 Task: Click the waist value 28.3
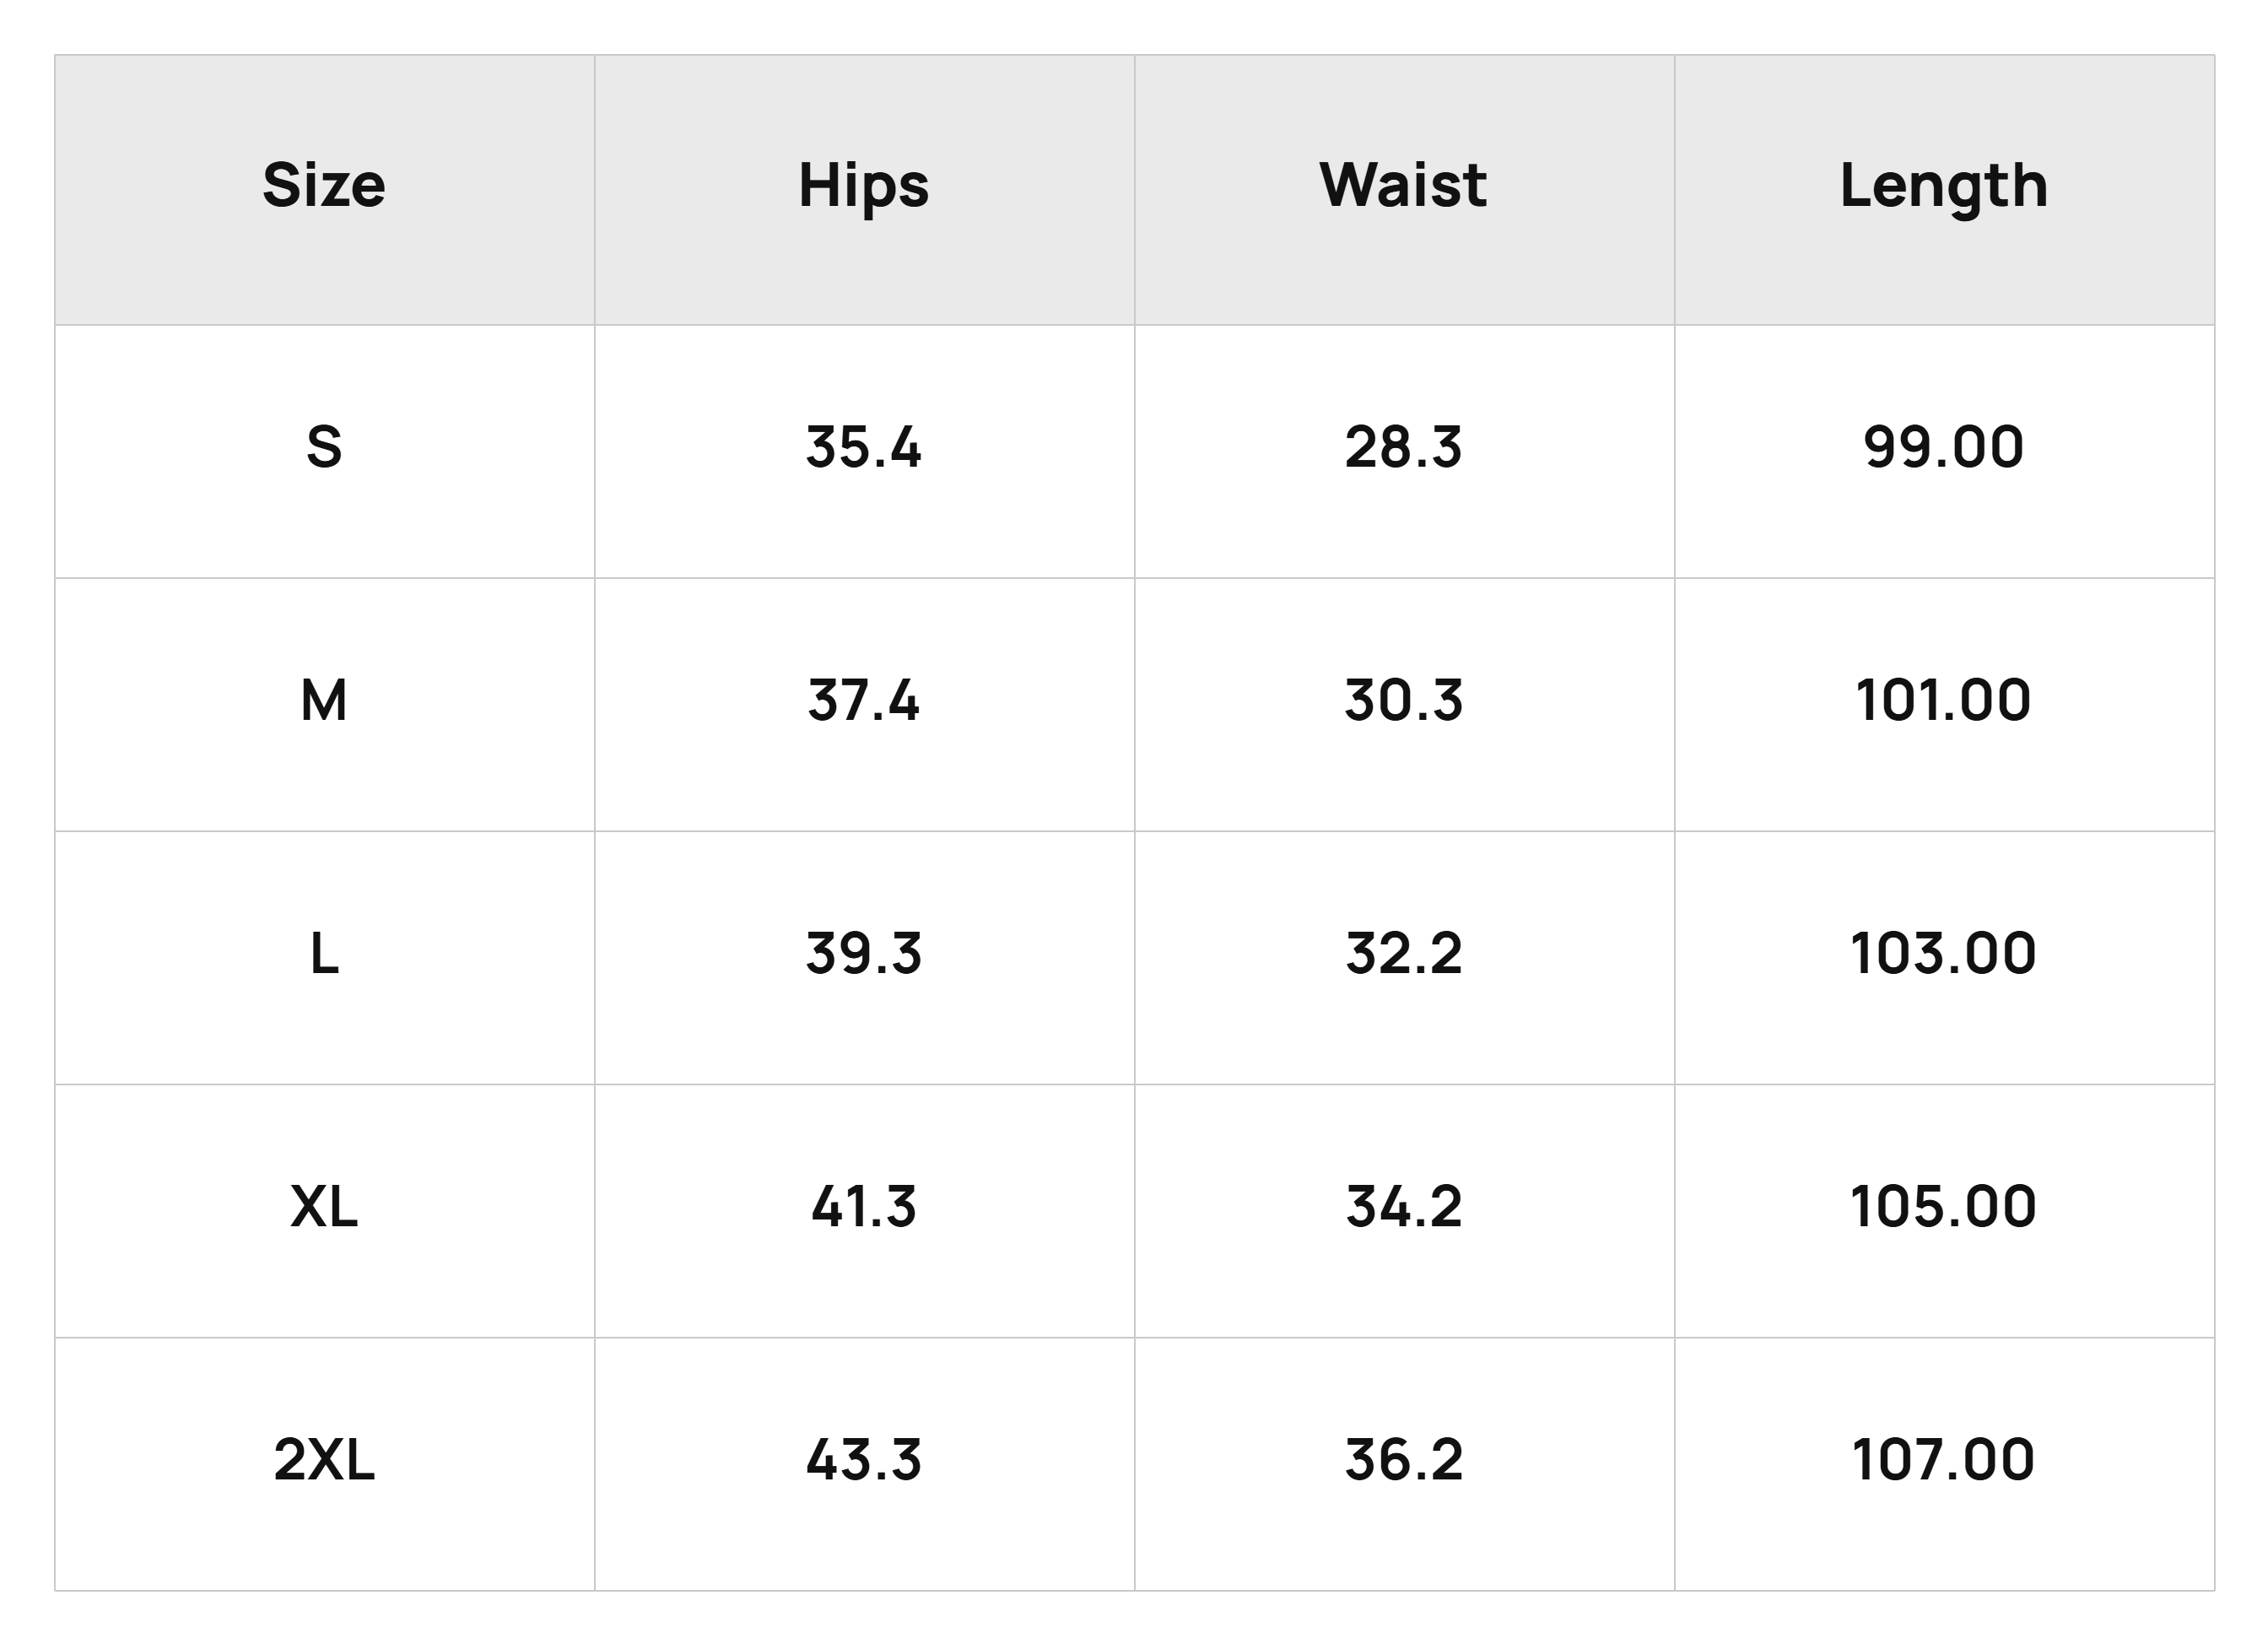(x=1404, y=447)
